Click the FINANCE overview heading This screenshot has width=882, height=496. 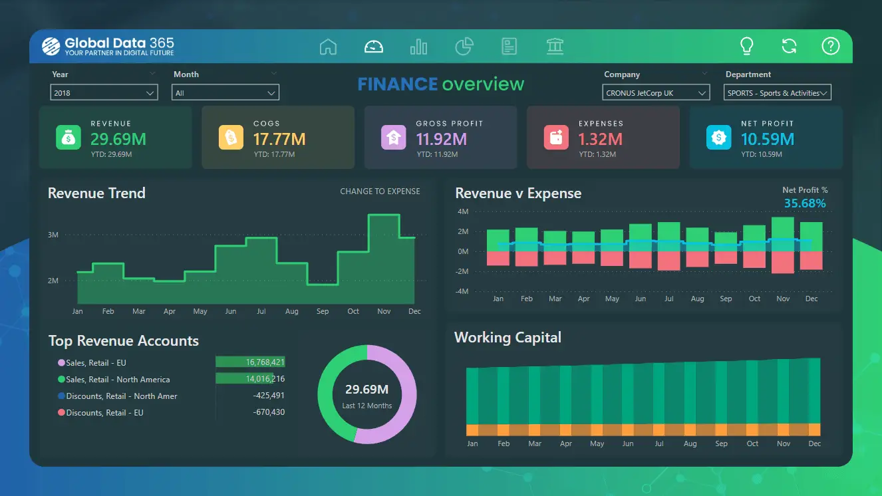tap(441, 84)
